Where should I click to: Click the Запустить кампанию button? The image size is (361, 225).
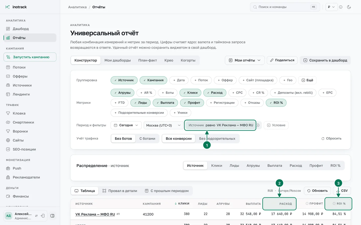pos(30,57)
